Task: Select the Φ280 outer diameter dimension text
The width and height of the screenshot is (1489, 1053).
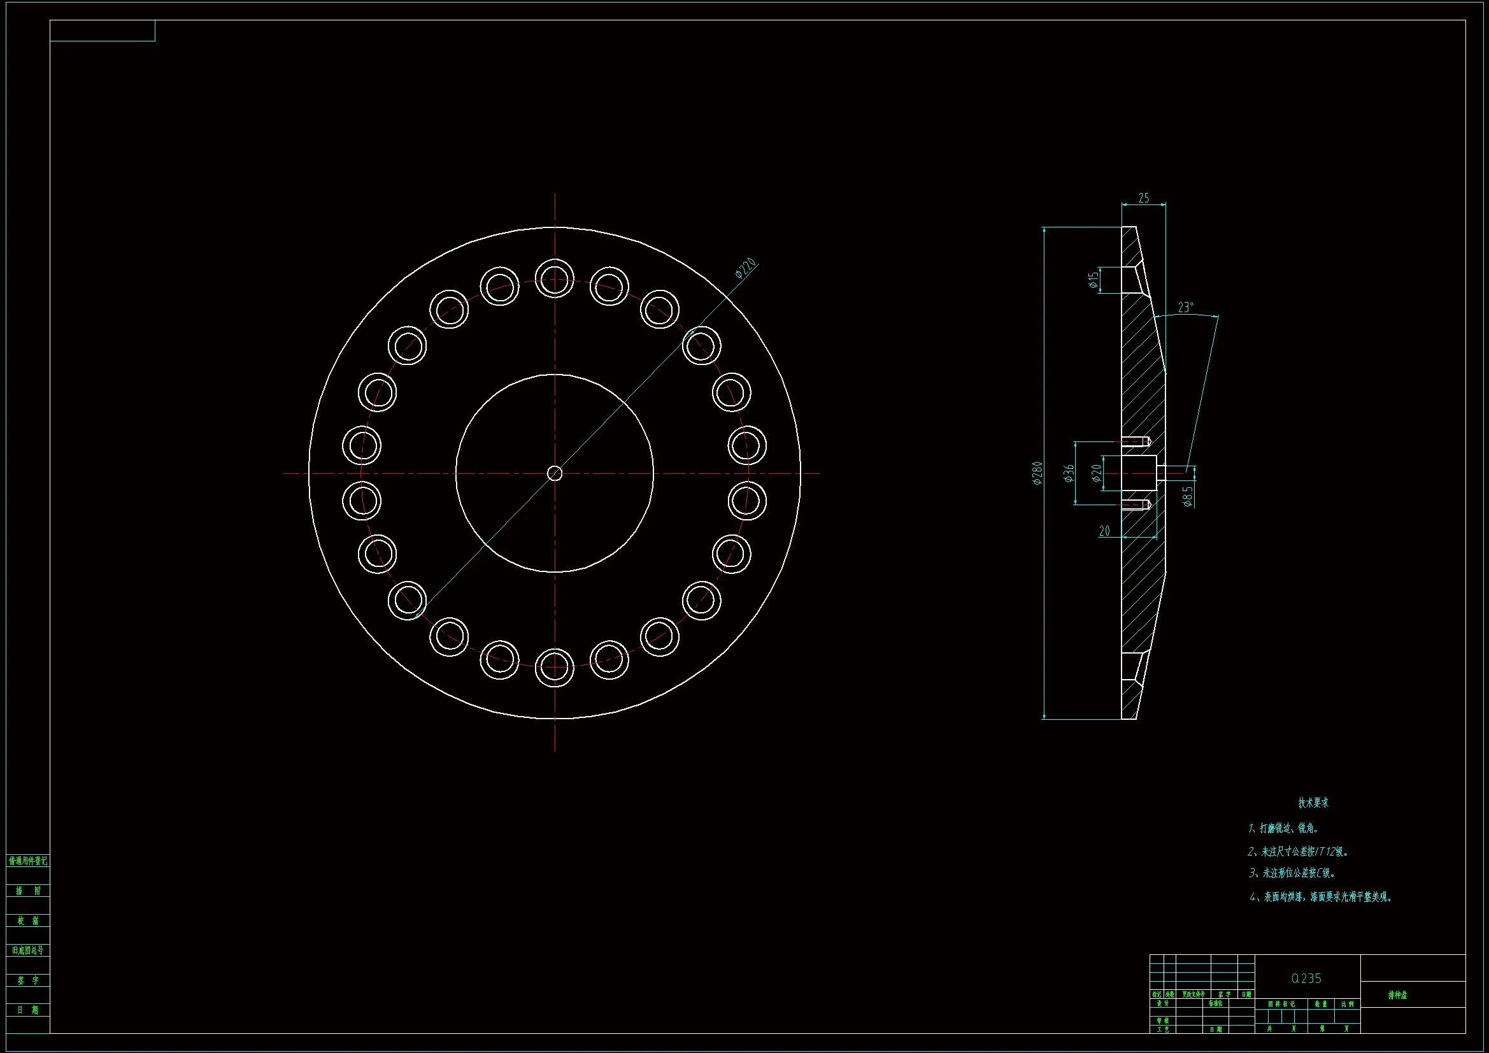Action: pyautogui.click(x=1037, y=473)
